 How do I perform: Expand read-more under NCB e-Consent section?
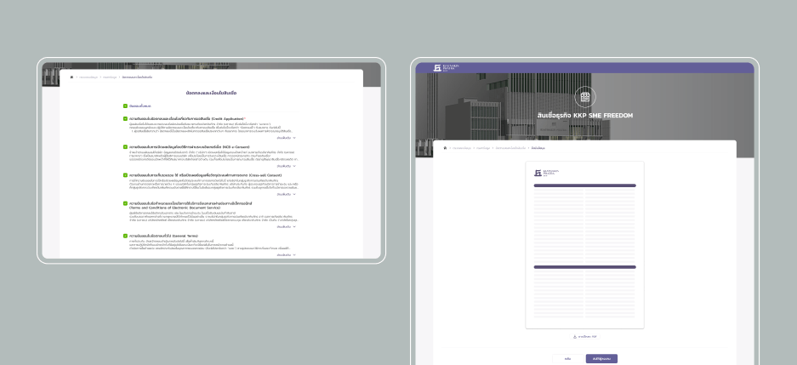(x=286, y=167)
